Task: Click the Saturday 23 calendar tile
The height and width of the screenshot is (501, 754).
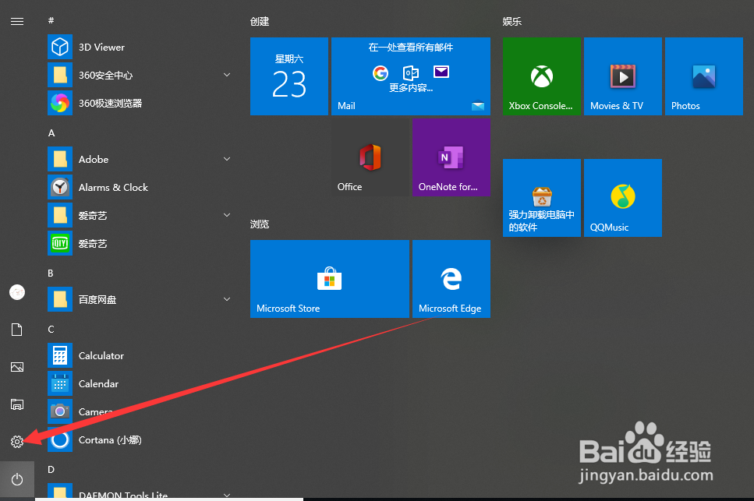Action: (x=289, y=76)
